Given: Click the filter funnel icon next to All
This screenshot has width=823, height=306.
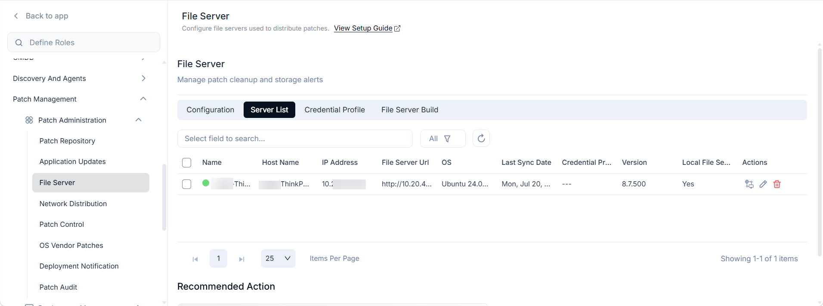Looking at the screenshot, I should pyautogui.click(x=447, y=139).
